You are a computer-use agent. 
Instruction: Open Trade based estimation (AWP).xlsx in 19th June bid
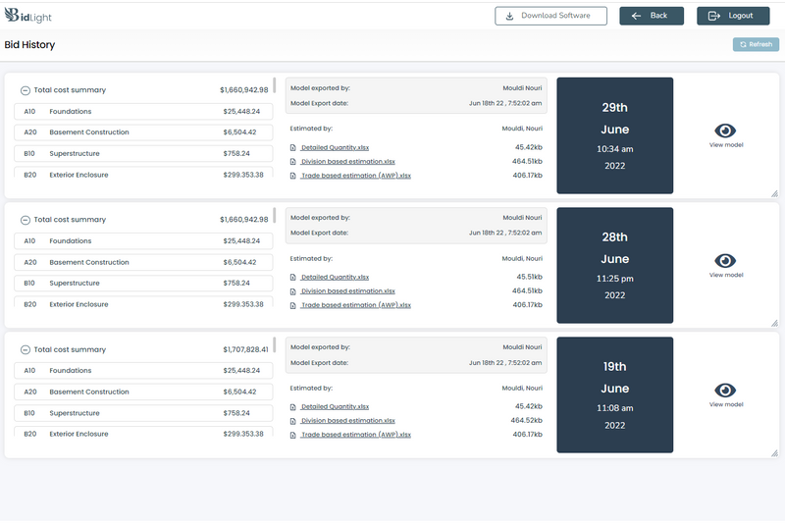pyautogui.click(x=356, y=435)
